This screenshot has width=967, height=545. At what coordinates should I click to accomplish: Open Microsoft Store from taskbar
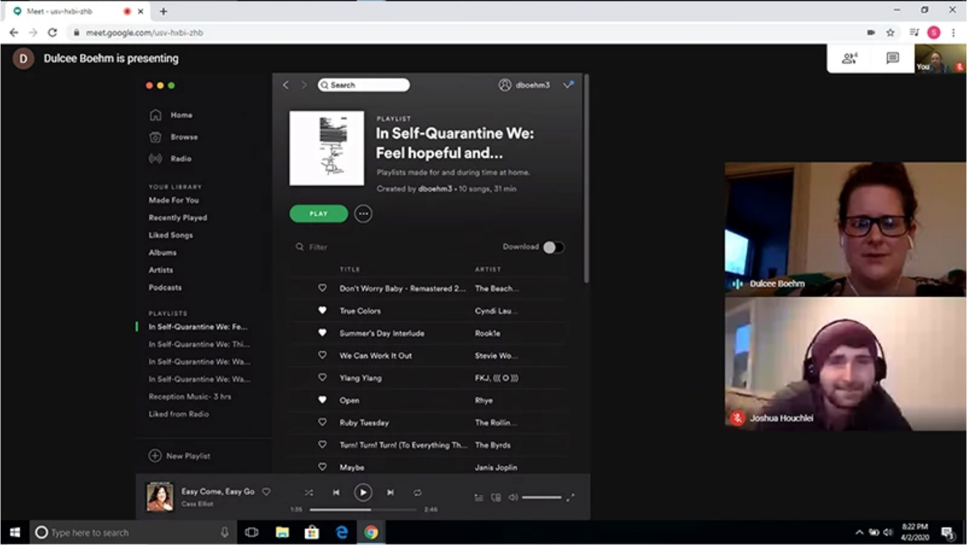312,532
